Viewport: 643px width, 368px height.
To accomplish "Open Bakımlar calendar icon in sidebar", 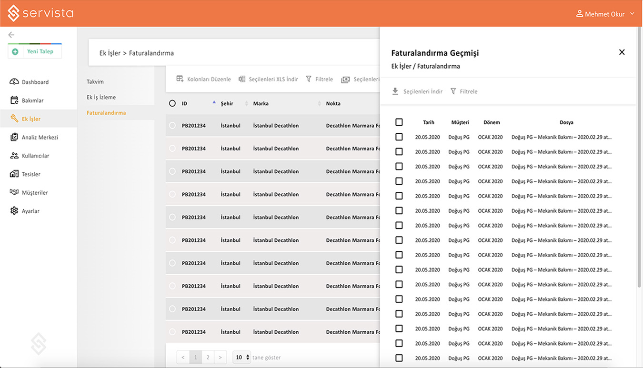I will click(14, 100).
